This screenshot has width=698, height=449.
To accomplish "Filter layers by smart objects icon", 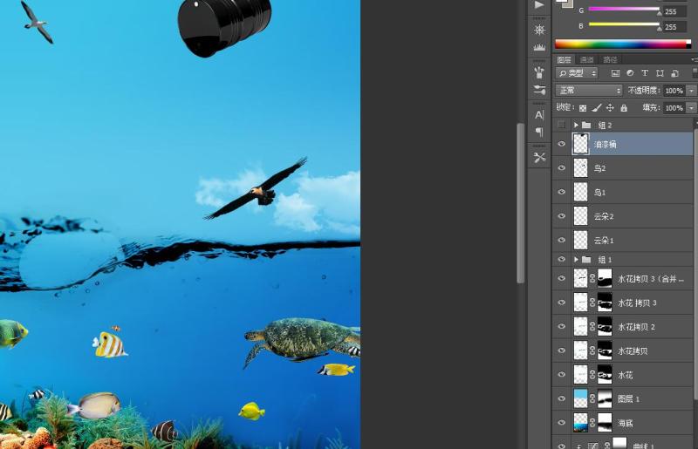I will click(x=674, y=73).
